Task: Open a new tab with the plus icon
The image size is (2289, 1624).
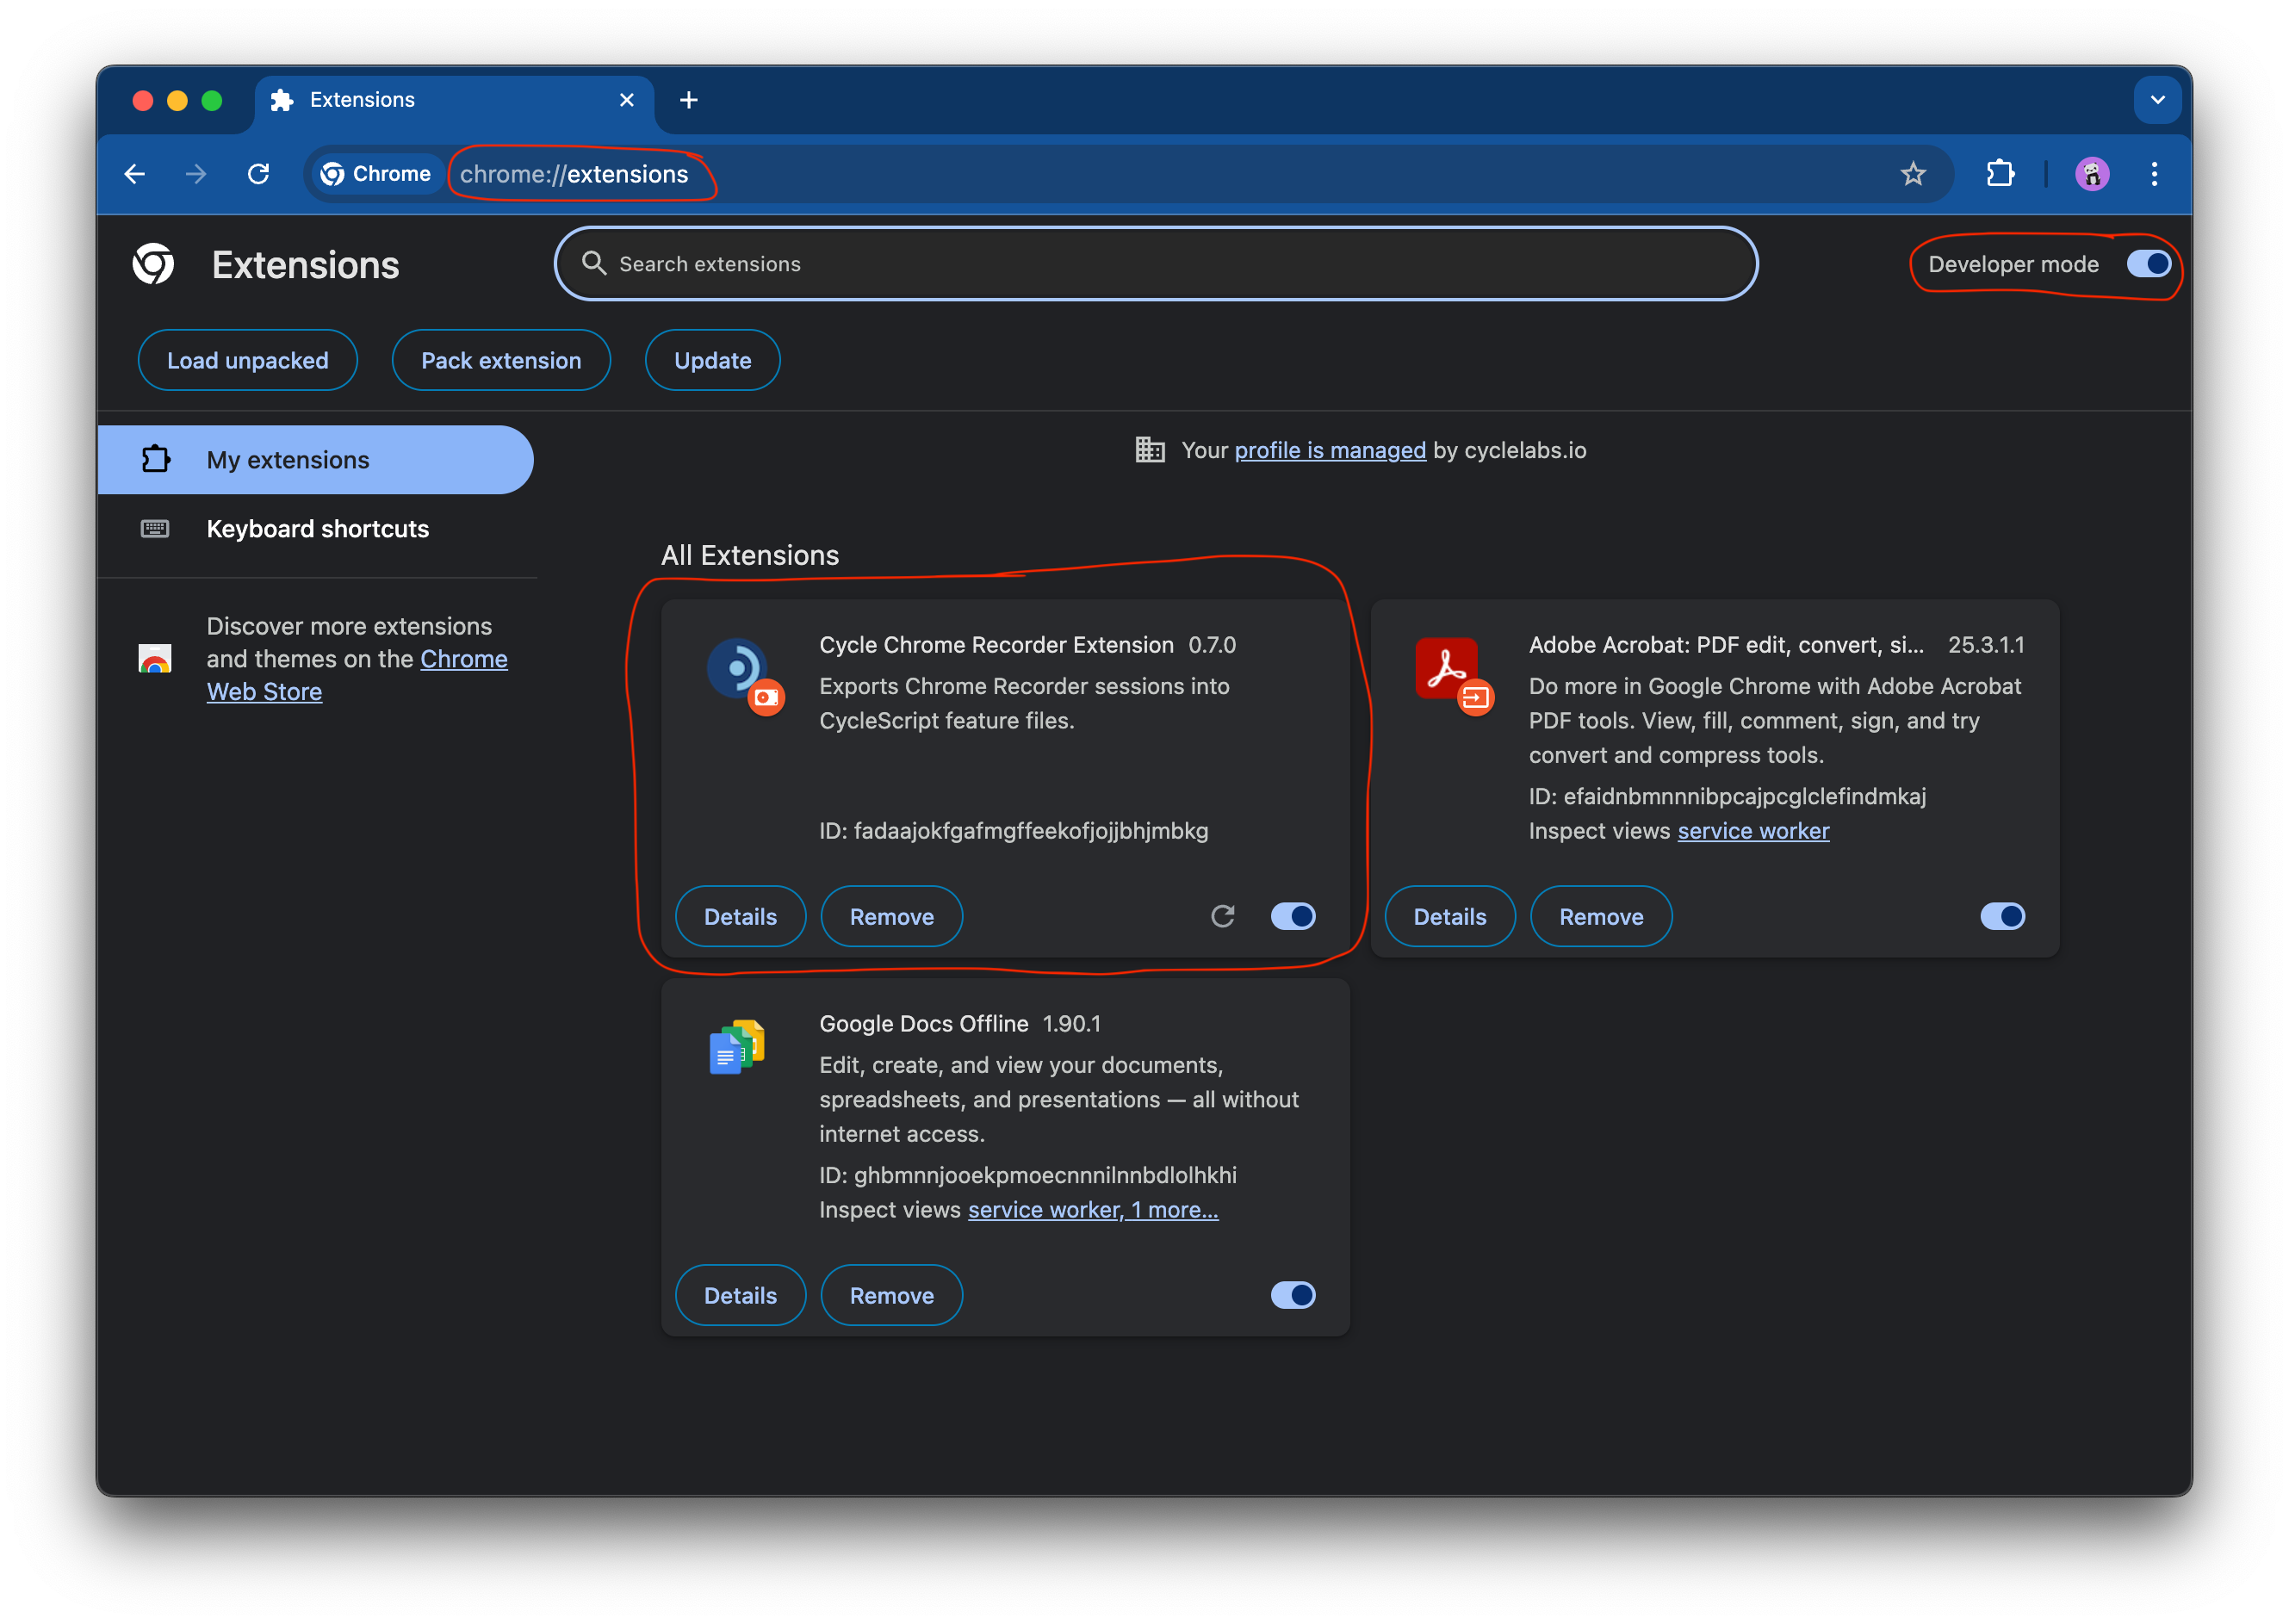Action: pos(688,100)
